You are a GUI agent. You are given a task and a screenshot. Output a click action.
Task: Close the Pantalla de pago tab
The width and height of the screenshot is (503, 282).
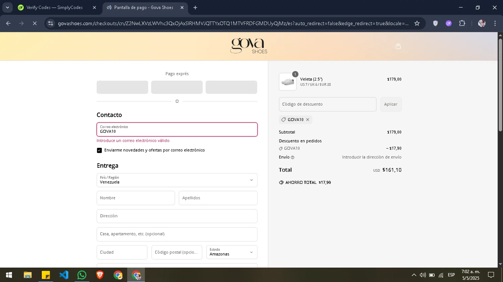pyautogui.click(x=182, y=7)
